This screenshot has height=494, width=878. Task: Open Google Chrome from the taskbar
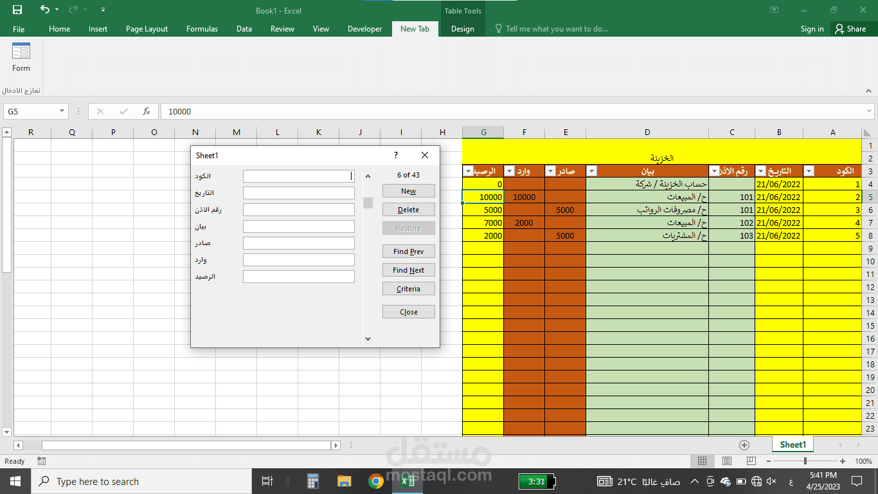(x=376, y=481)
